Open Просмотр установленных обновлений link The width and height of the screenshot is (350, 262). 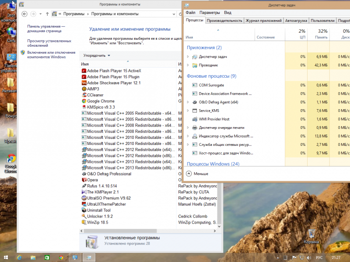(49, 43)
